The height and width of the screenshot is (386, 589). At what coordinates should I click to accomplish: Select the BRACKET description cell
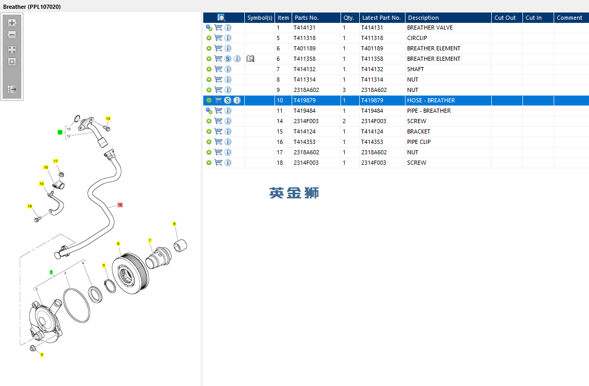pyautogui.click(x=448, y=131)
